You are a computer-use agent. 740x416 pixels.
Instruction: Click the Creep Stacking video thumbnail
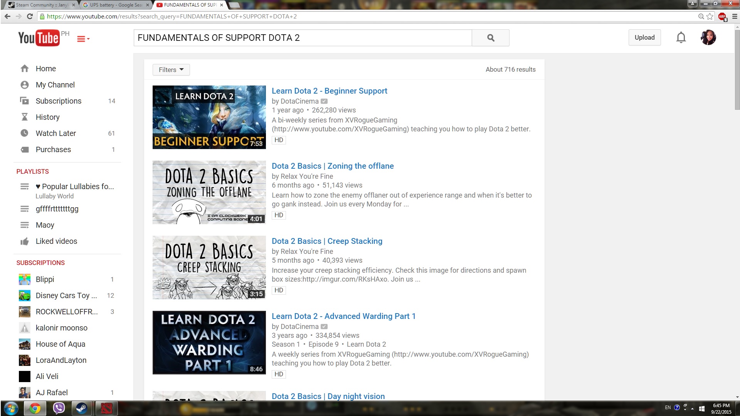[209, 267]
